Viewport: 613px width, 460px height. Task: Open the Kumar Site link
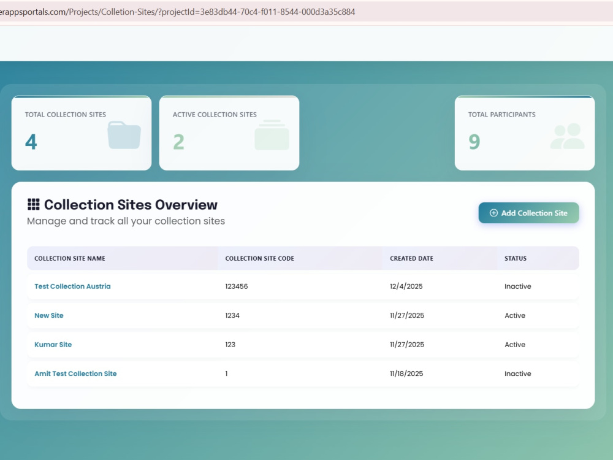53,345
